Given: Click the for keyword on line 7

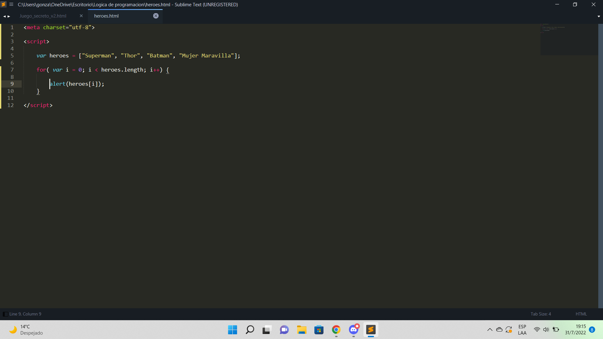Looking at the screenshot, I should coord(41,70).
